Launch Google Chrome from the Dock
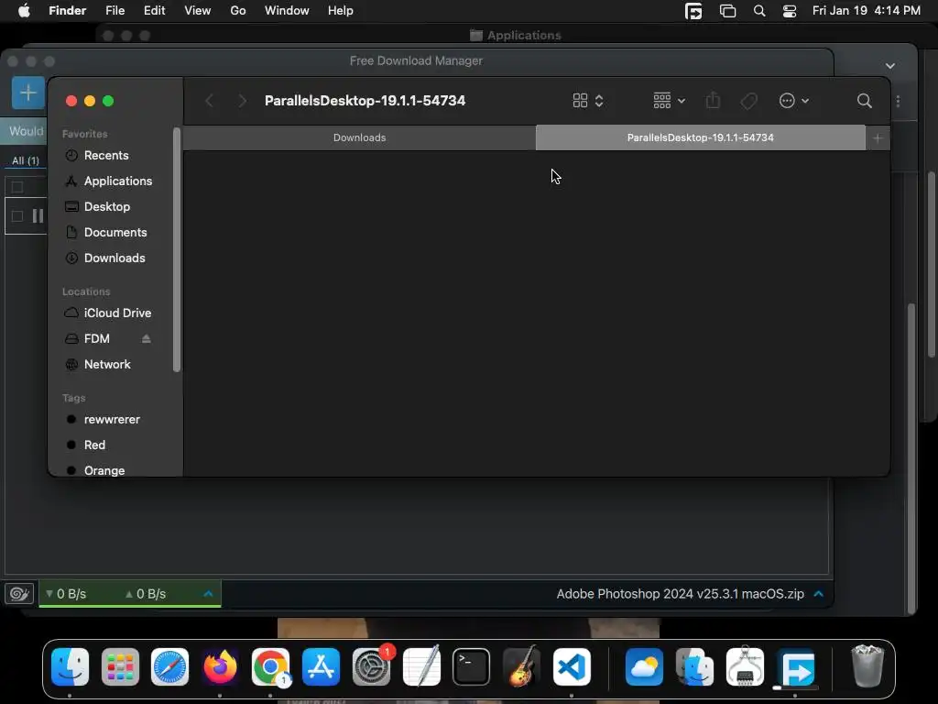Image resolution: width=938 pixels, height=704 pixels. [x=270, y=667]
